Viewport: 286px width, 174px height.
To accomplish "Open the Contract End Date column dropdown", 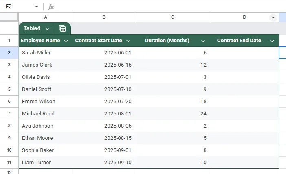I will point(272,41).
